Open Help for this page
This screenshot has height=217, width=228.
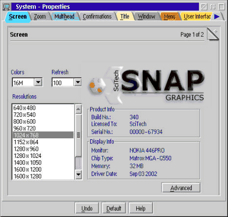pos(141,208)
